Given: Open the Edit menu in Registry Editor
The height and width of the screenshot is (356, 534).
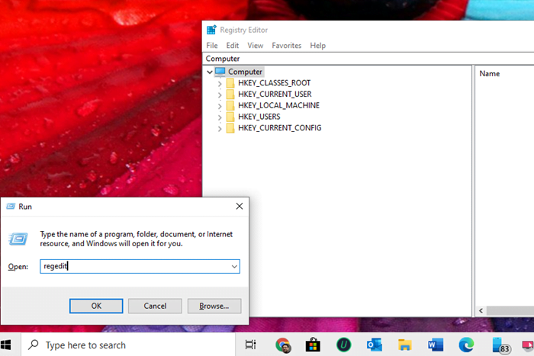Looking at the screenshot, I should tap(233, 45).
